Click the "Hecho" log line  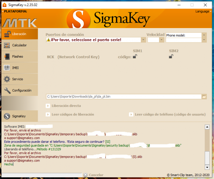pyautogui.click(x=8, y=164)
